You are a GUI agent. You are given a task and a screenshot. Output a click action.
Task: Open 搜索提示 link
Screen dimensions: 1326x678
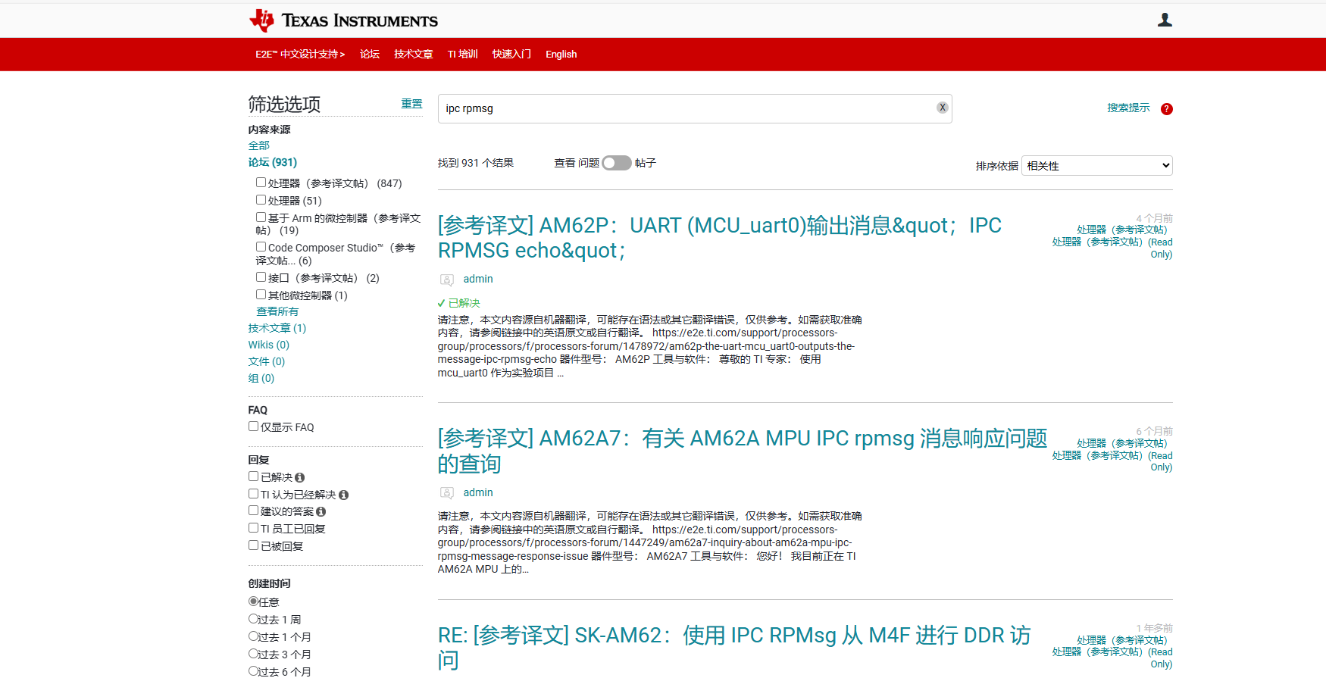coord(1128,108)
